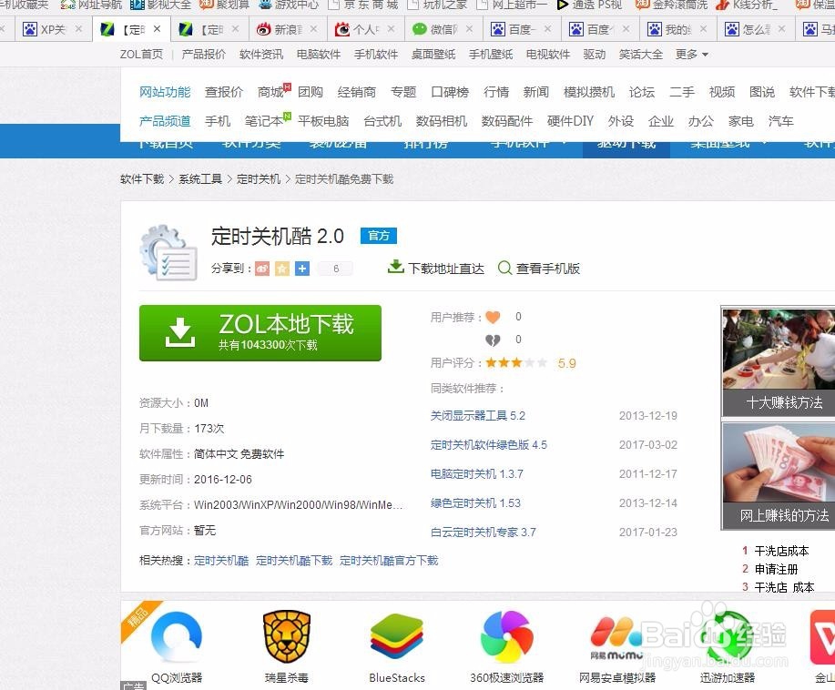The height and width of the screenshot is (690, 835).
Task: Select 口碑榜 in site function menu
Action: 450,92
